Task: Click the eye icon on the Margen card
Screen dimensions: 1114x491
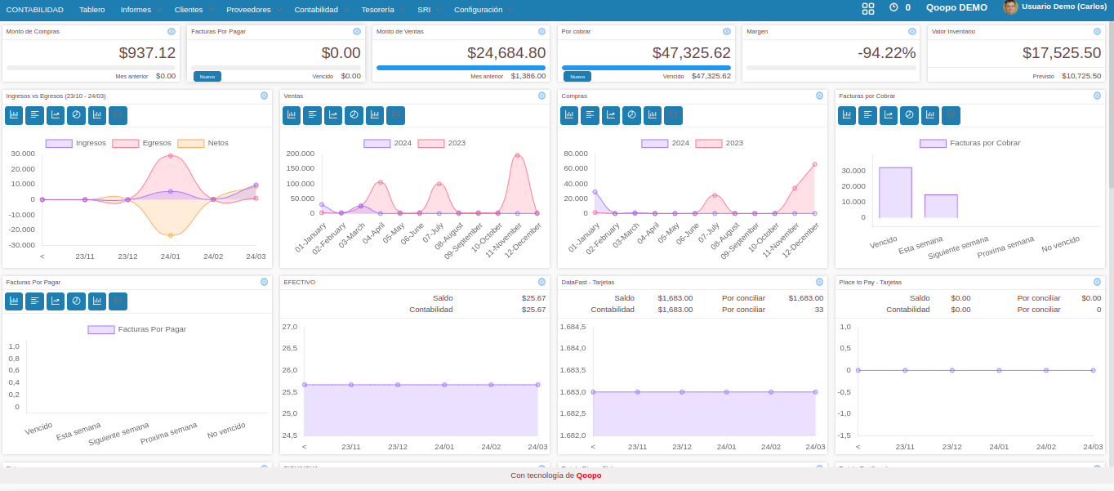Action: click(913, 31)
